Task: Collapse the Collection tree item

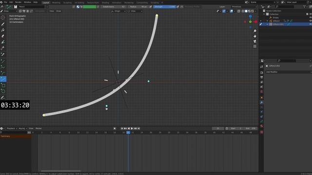Action: [264, 14]
